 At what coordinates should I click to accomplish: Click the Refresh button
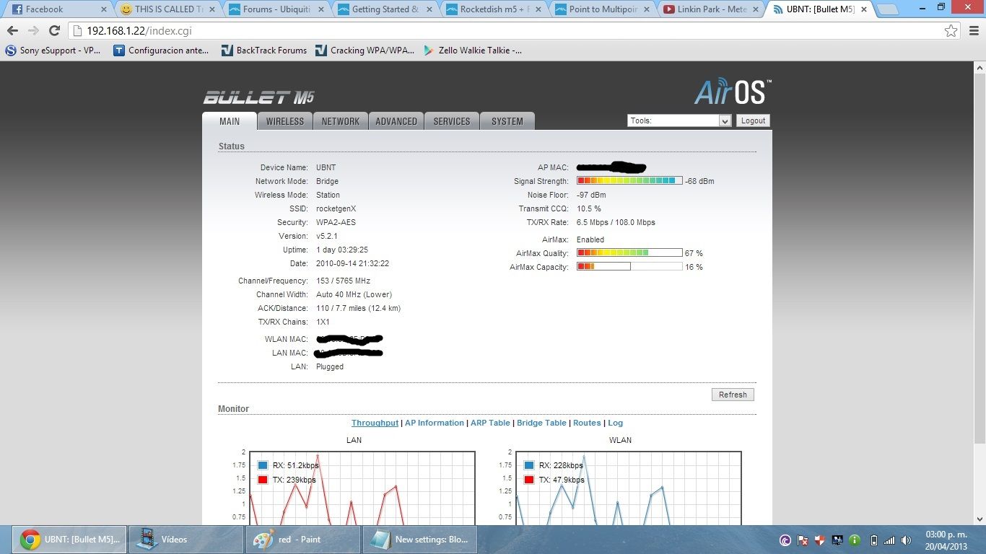tap(732, 395)
